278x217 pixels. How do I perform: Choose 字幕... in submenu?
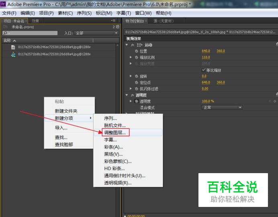(128, 140)
